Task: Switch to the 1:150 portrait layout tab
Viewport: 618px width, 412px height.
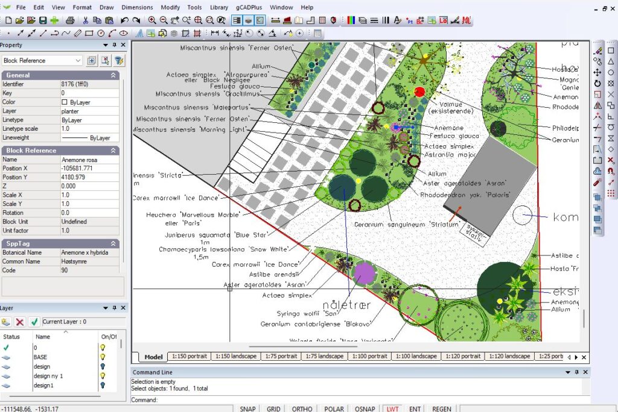Action: point(189,356)
